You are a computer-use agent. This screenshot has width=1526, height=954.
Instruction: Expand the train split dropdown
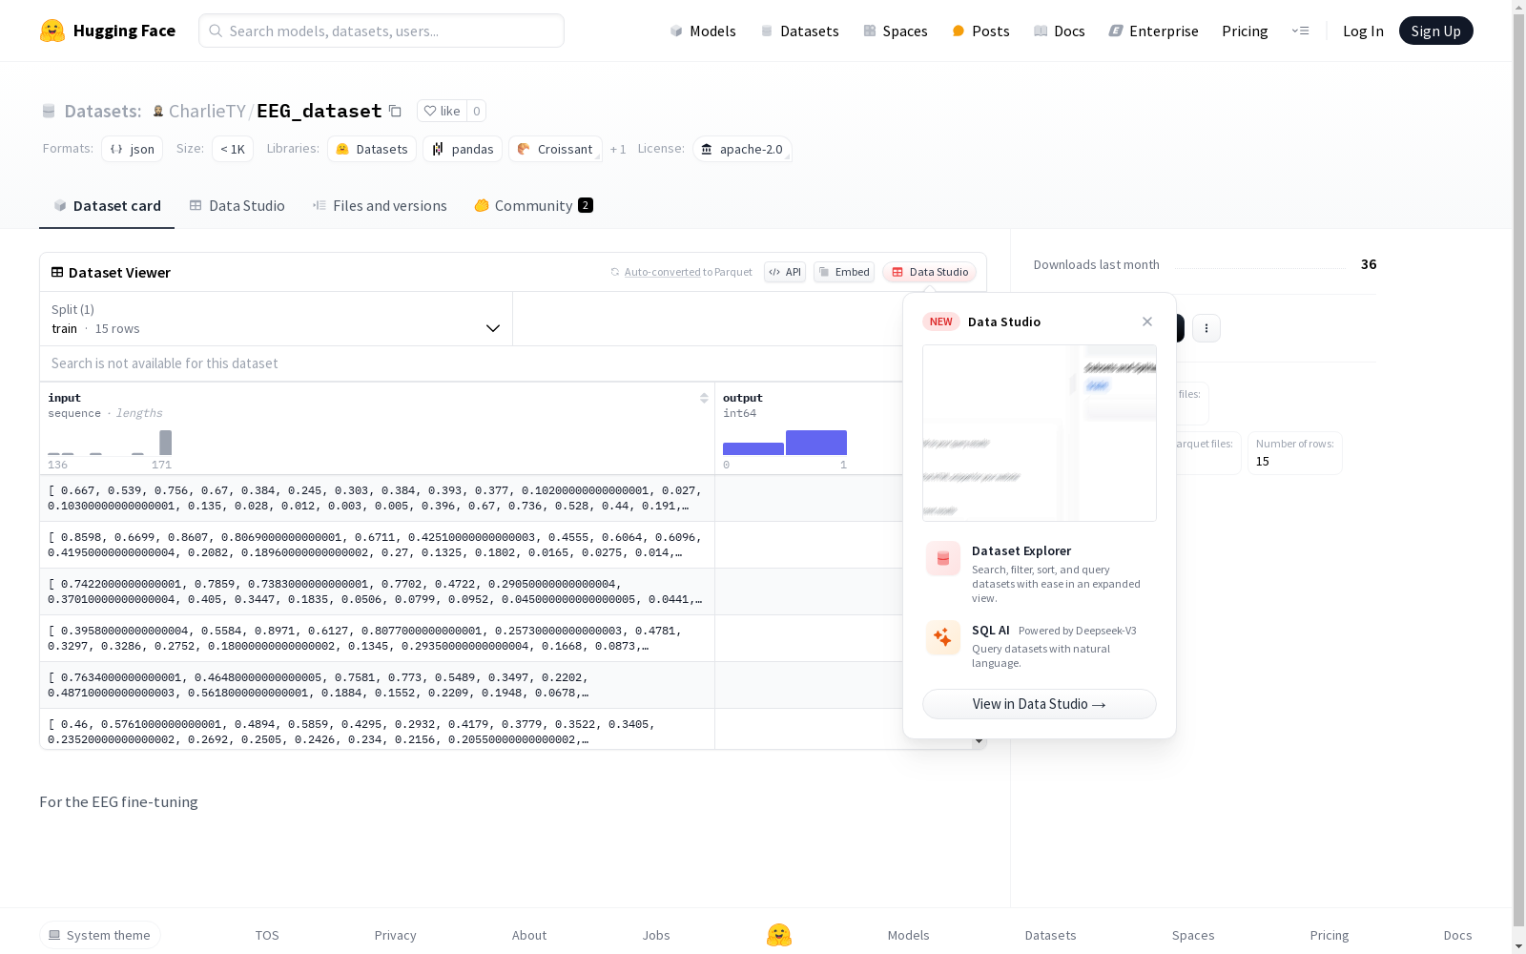click(277, 319)
